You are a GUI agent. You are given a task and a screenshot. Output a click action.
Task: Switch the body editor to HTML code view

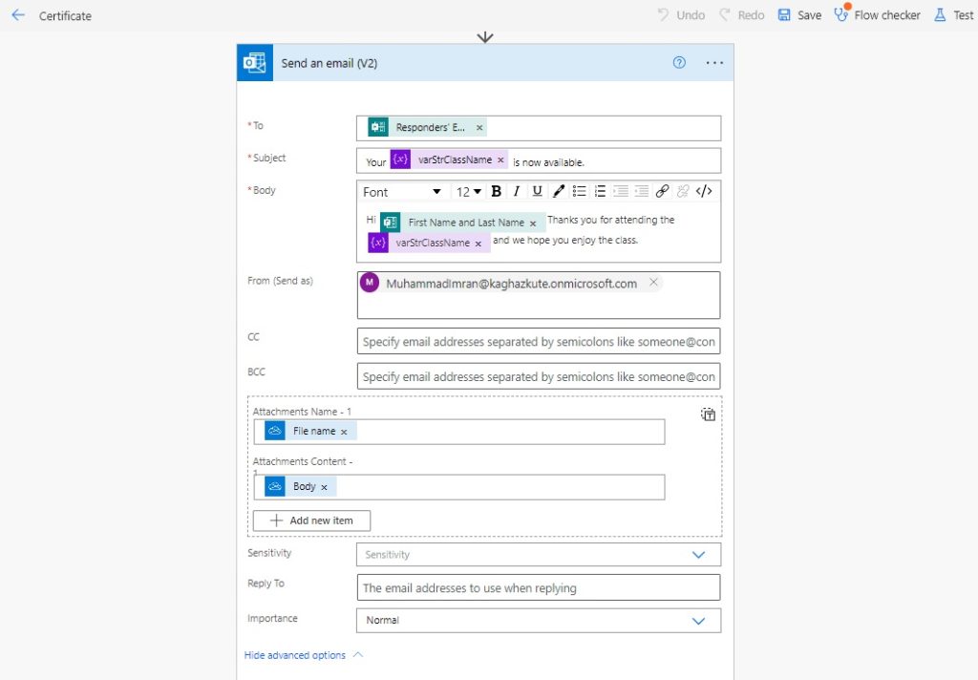pos(704,191)
